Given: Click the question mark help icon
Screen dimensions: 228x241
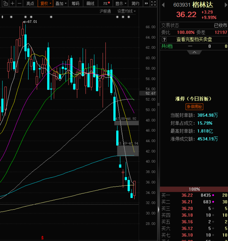Looking at the screenshot, I should click(164, 39).
